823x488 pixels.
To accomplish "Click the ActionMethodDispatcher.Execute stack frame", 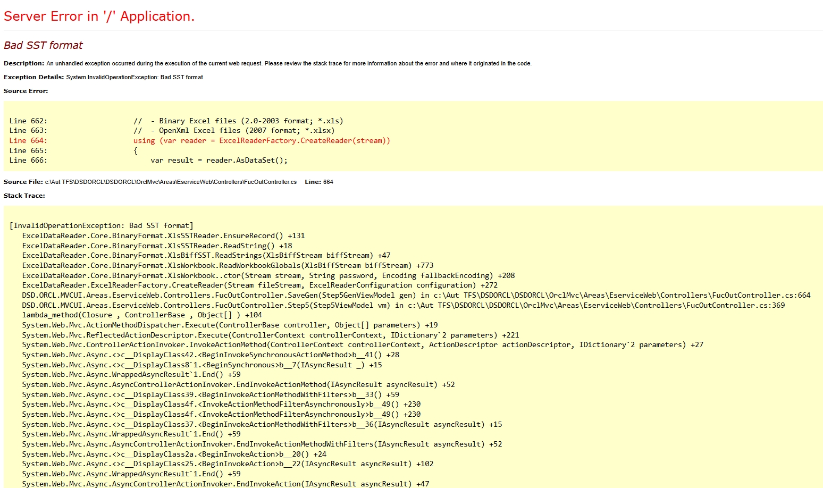I will [230, 325].
